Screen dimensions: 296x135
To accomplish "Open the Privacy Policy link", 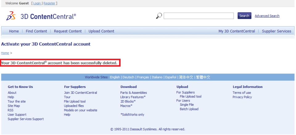I will point(242,97).
